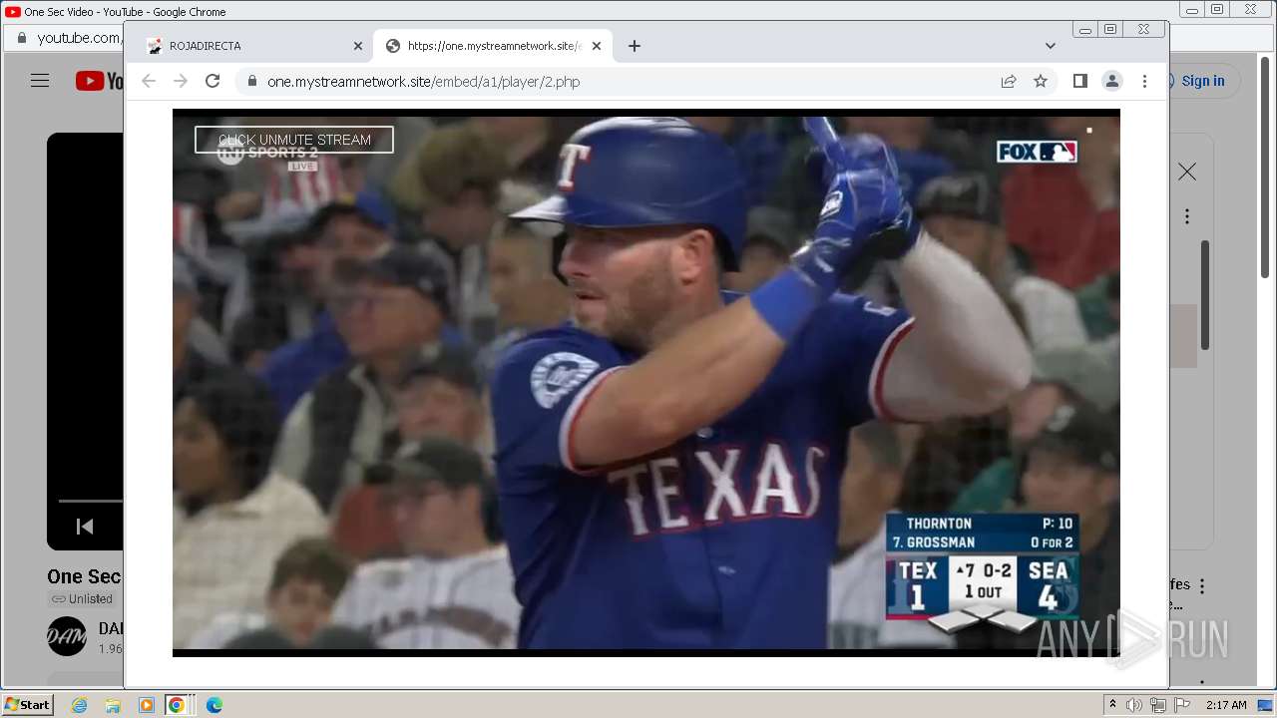Click the YouTube logo in background window

(x=99, y=81)
